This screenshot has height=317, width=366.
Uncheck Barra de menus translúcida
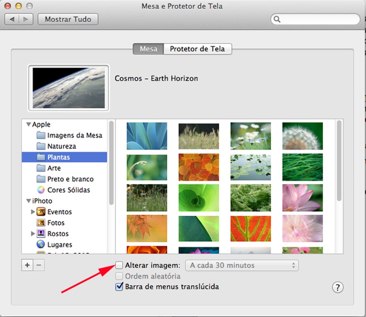pos(119,286)
